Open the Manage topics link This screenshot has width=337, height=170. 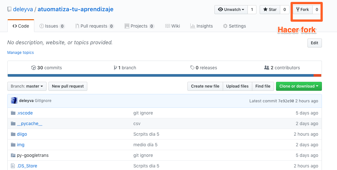21,53
